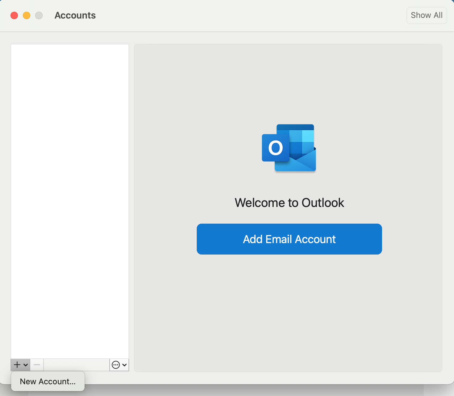454x396 pixels.
Task: Open the ellipsis more options dropdown
Action: (x=119, y=365)
